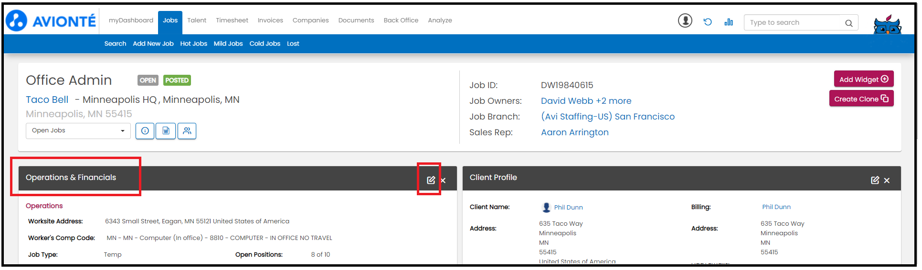Click the Office Admin job title
The image size is (922, 270).
pos(69,80)
